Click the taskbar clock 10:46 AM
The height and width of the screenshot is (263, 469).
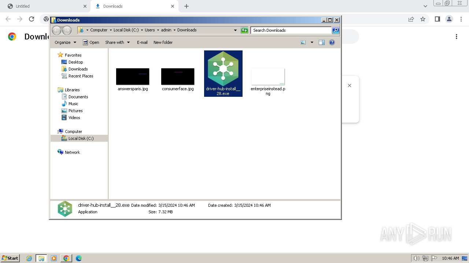(450, 258)
